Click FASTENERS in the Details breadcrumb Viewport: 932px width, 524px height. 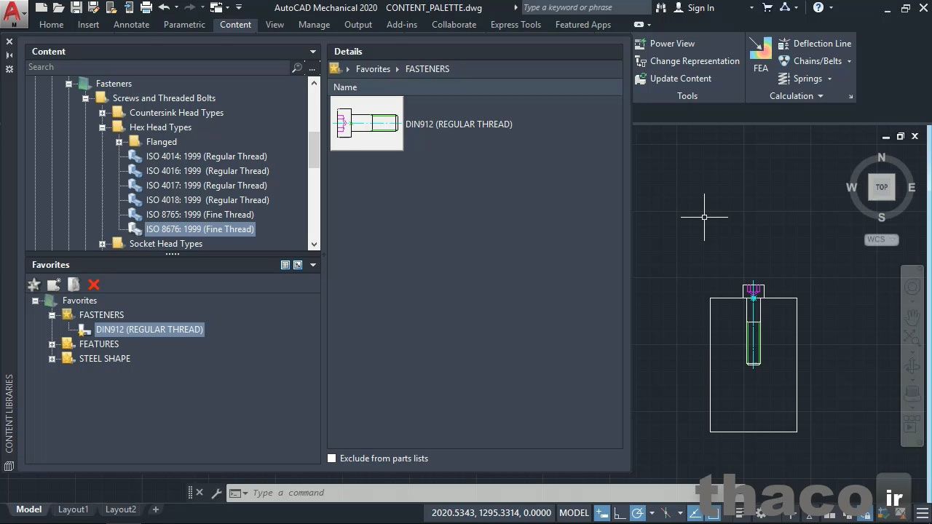[x=427, y=69]
